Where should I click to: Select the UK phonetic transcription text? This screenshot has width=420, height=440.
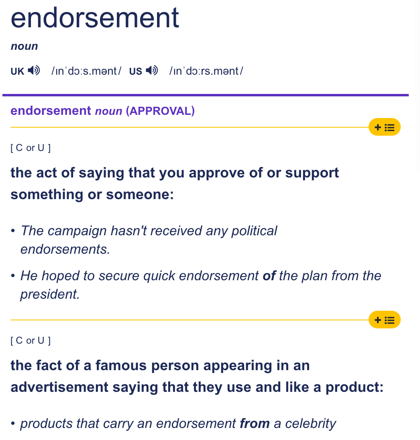point(86,71)
